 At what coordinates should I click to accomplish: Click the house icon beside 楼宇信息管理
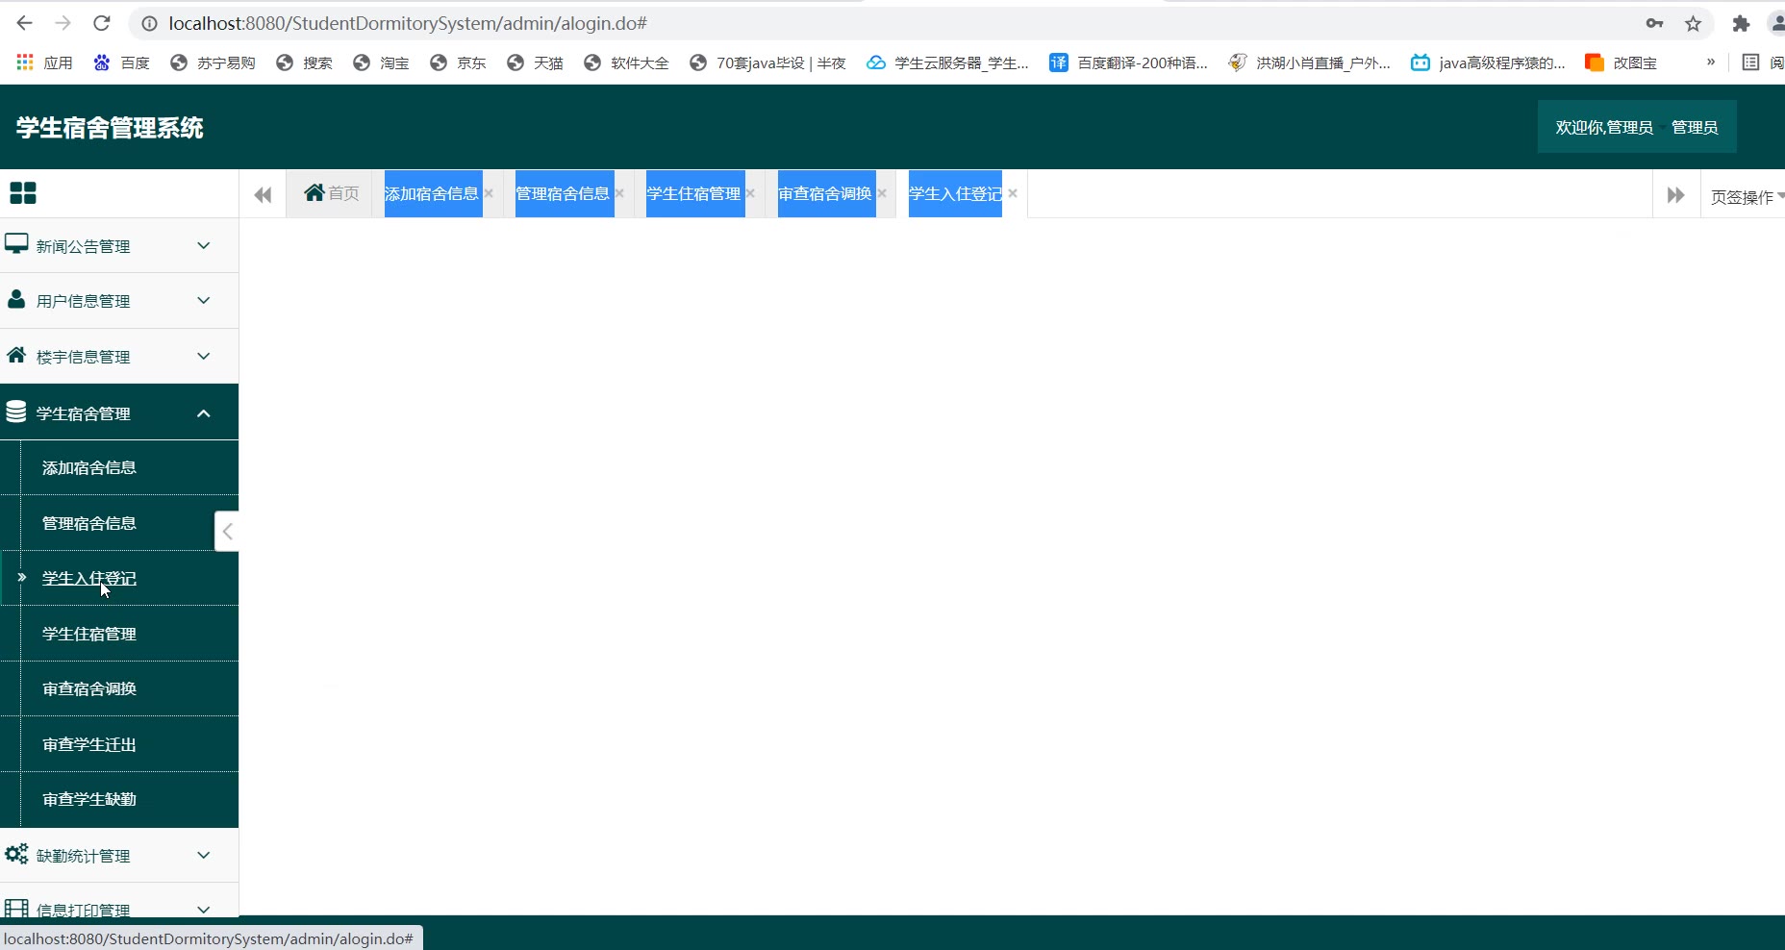(x=16, y=355)
